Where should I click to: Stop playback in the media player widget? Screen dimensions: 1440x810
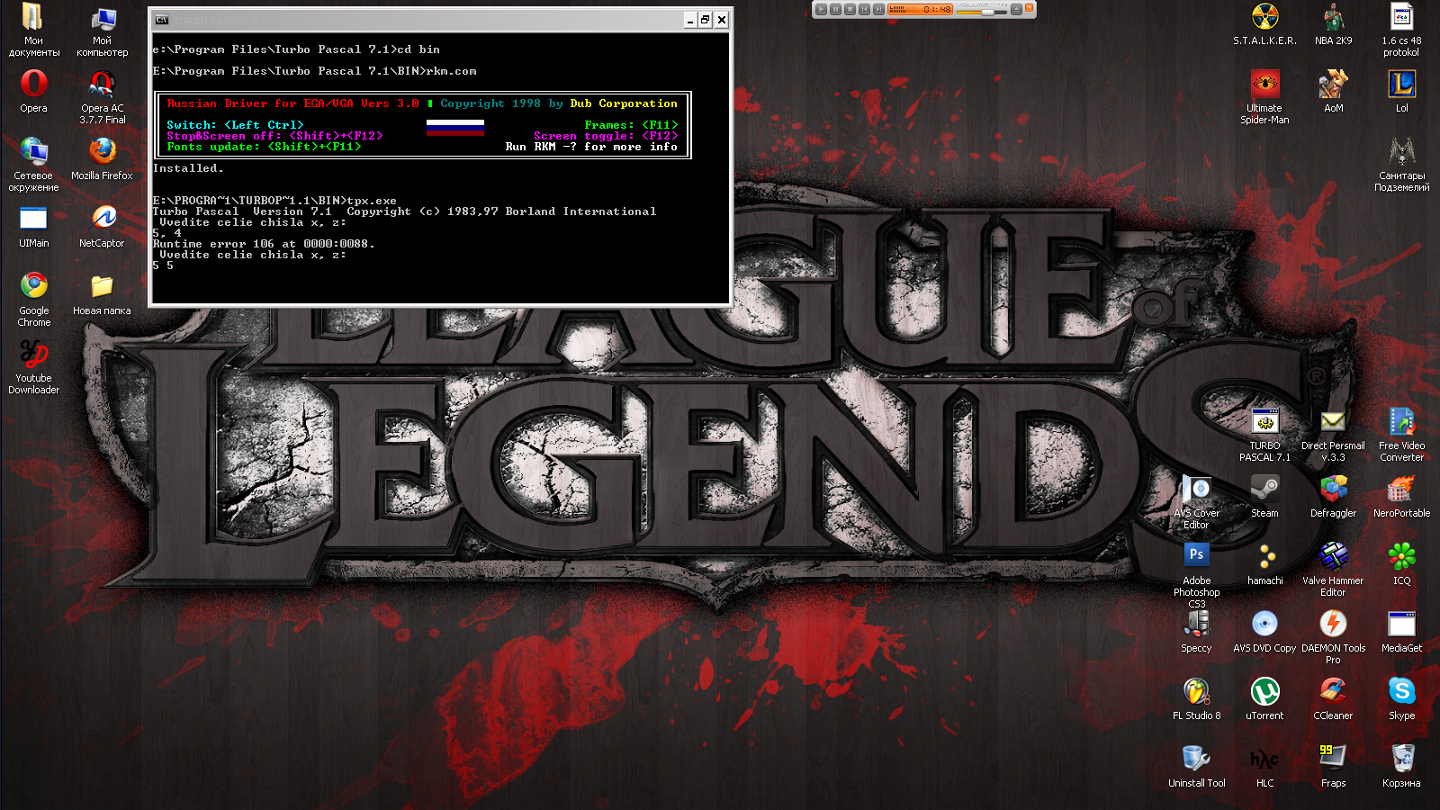[x=850, y=9]
